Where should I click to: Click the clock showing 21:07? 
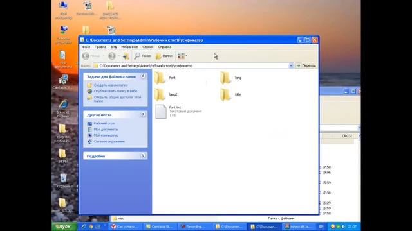point(352,227)
